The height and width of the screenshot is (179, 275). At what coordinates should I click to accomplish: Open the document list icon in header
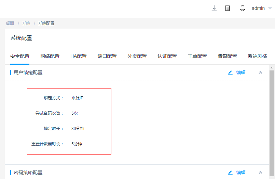point(228,8)
